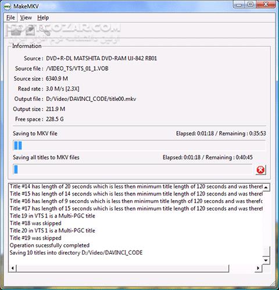Select the 'Title #18 was skipped' log line

35,223
